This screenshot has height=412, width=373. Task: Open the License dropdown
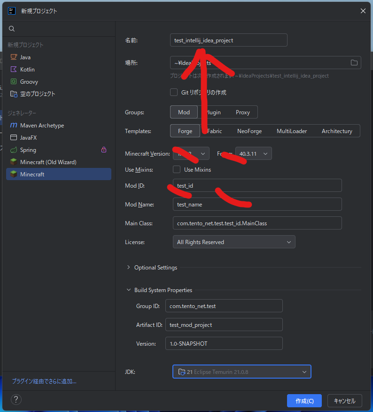coord(234,242)
